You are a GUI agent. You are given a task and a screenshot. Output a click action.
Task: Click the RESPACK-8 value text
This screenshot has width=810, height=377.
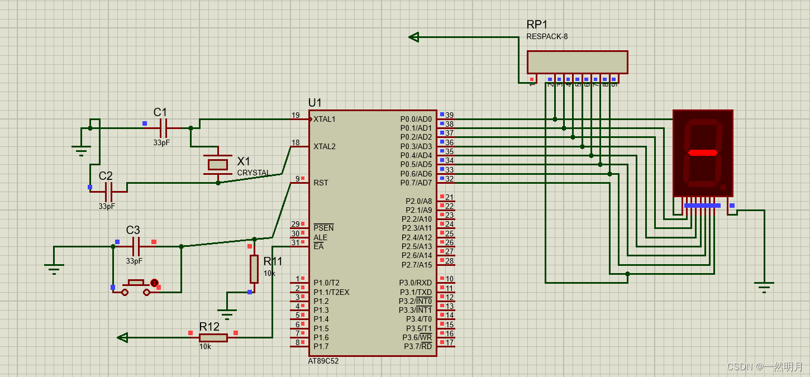(x=547, y=37)
